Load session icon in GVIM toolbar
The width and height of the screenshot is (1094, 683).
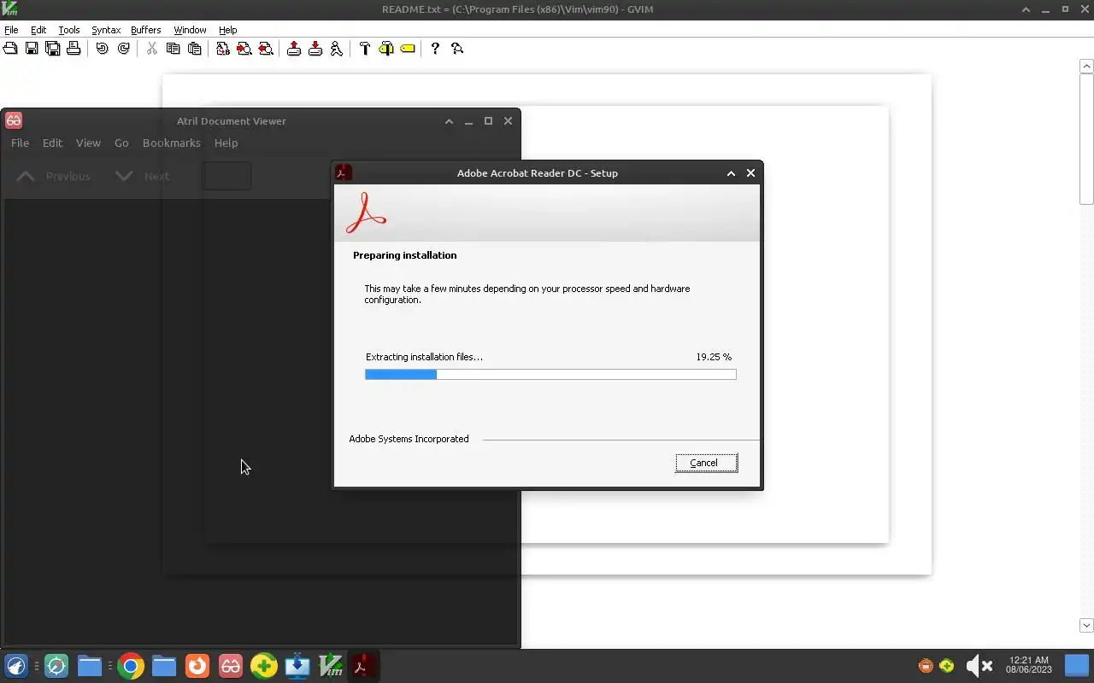[x=294, y=49]
